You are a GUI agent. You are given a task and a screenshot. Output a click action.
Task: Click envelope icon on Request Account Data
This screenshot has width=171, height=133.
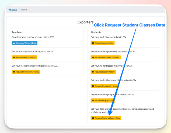93,43
